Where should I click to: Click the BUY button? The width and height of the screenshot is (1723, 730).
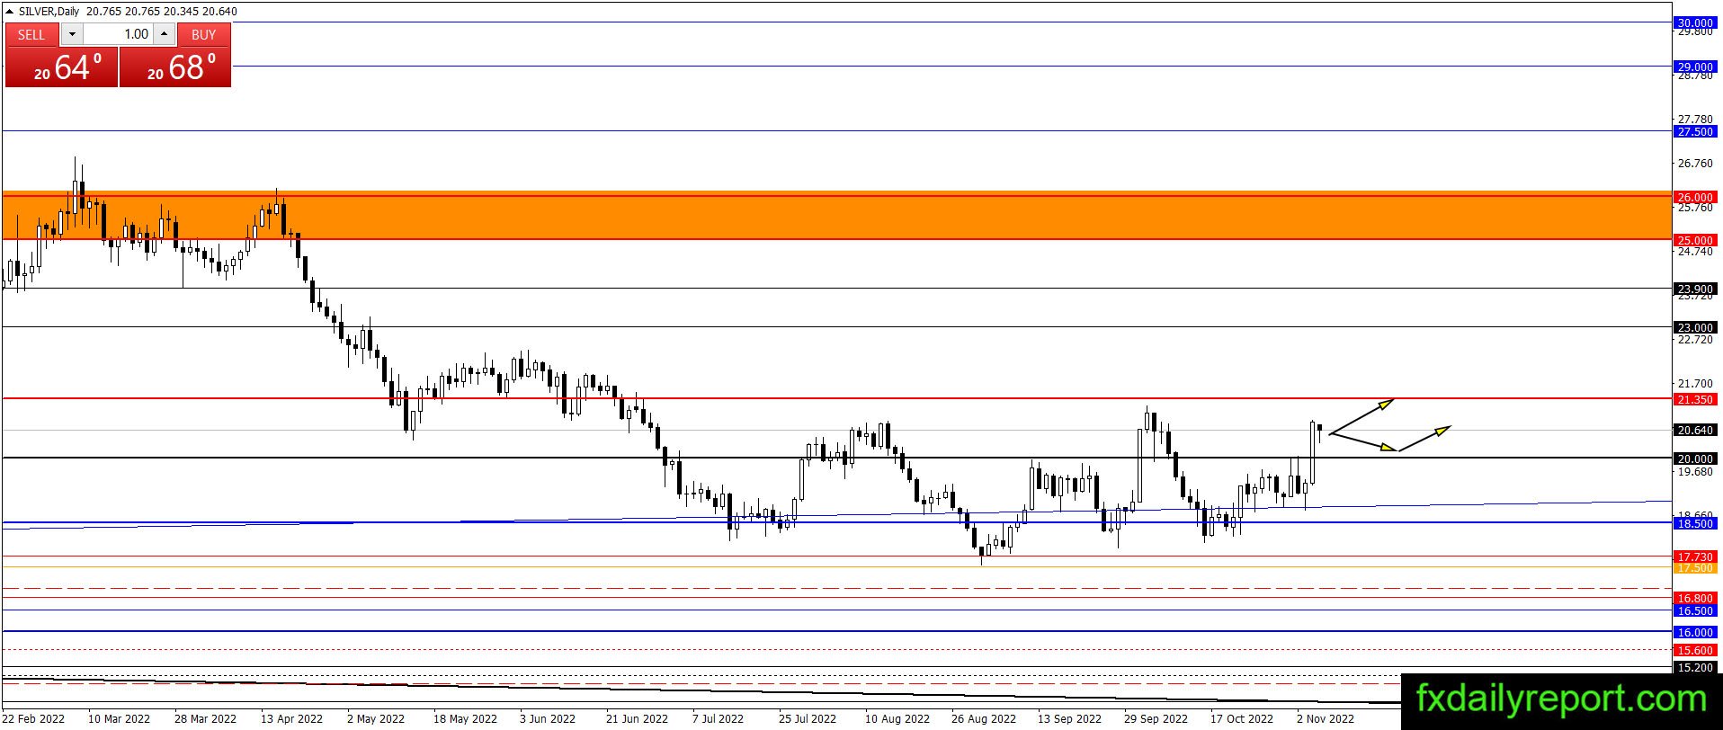[204, 34]
